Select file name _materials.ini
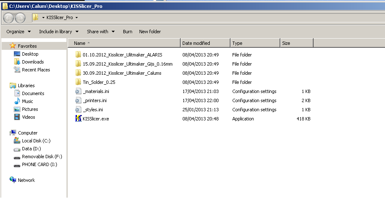 (x=96, y=91)
